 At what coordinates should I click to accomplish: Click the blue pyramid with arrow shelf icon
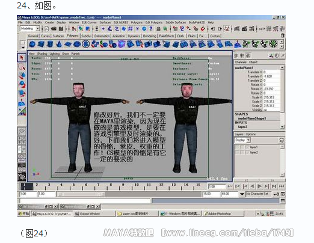pos(238,44)
